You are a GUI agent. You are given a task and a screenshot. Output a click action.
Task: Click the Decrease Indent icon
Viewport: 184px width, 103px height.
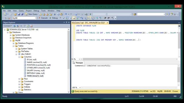(105, 18)
